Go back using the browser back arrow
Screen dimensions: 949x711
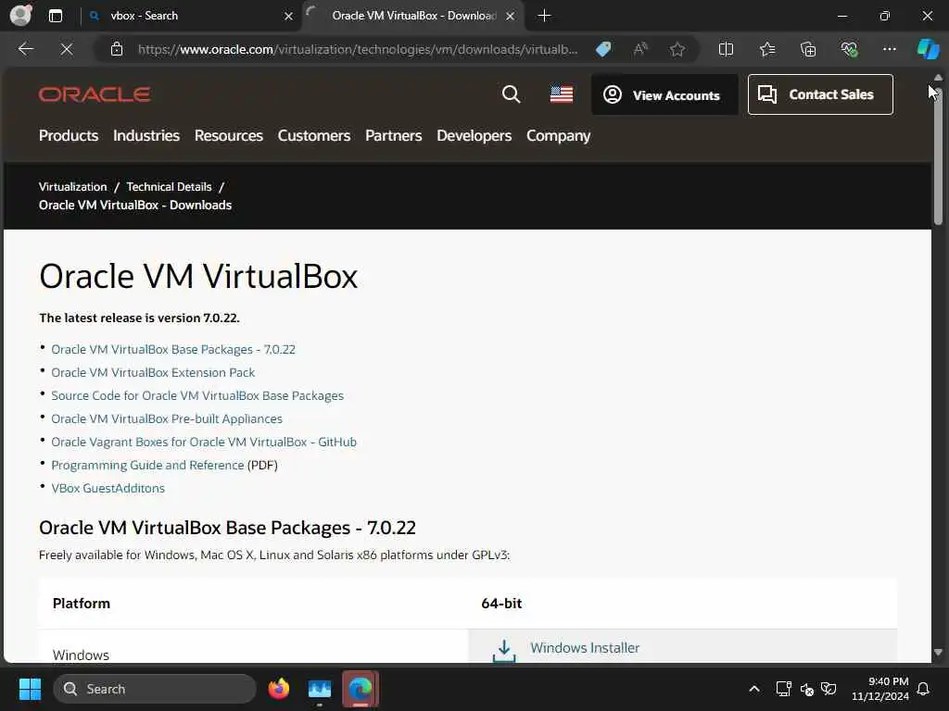click(x=25, y=49)
